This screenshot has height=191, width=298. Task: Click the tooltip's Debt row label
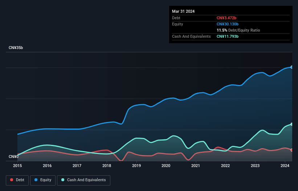(x=176, y=18)
